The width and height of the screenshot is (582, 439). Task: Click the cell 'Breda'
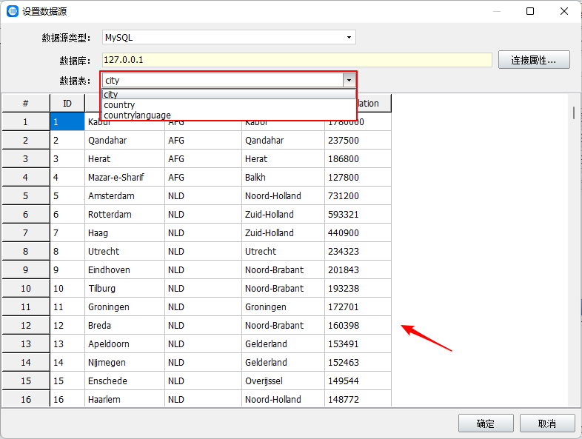tap(124, 326)
